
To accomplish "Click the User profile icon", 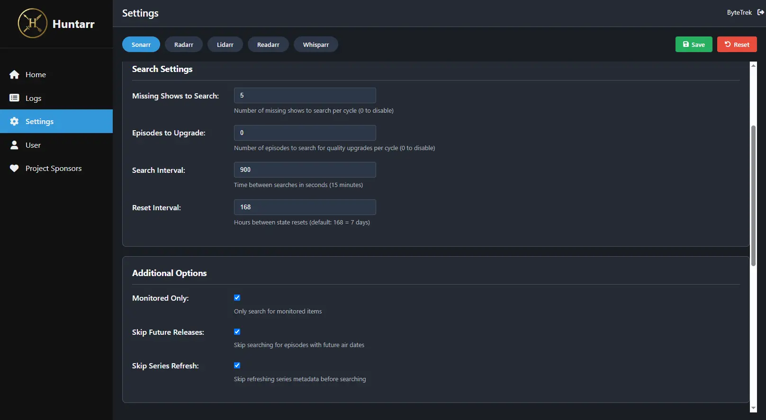I will [14, 145].
